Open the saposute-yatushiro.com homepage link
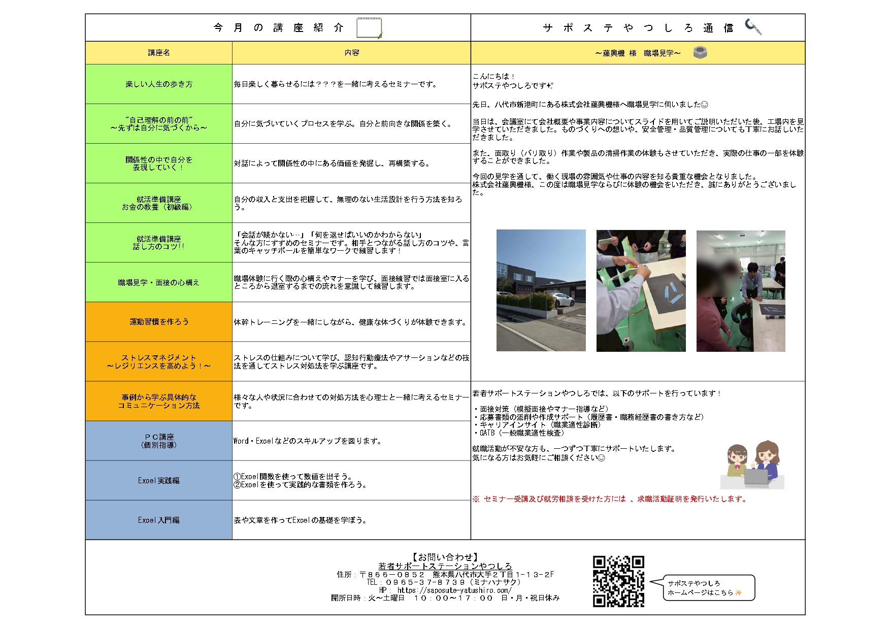The image size is (891, 630). click(454, 590)
